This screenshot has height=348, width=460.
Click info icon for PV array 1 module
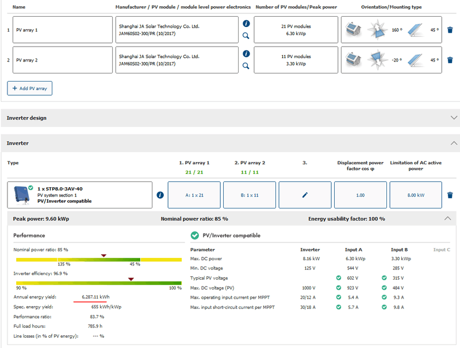point(246,24)
